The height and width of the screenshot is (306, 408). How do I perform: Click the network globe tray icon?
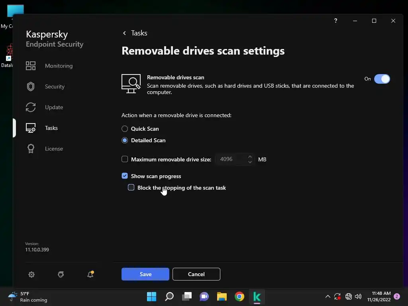tap(348, 296)
